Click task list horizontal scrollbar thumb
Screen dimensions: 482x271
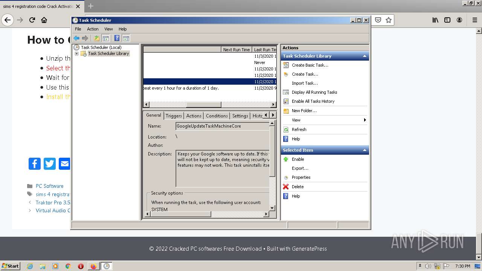[x=204, y=105]
